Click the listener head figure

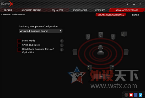pyautogui.click(x=100, y=50)
